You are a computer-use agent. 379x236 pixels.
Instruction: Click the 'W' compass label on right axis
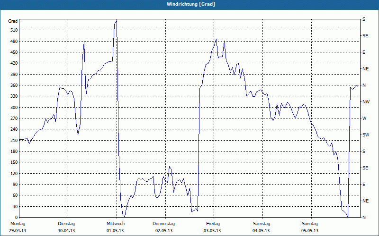[364, 118]
